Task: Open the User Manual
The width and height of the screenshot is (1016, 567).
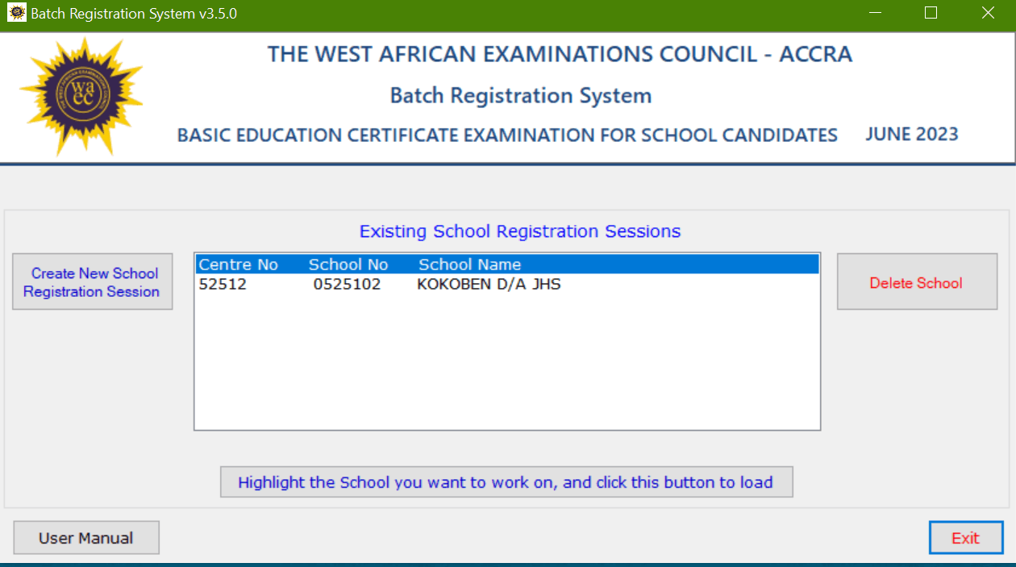Action: click(x=86, y=538)
